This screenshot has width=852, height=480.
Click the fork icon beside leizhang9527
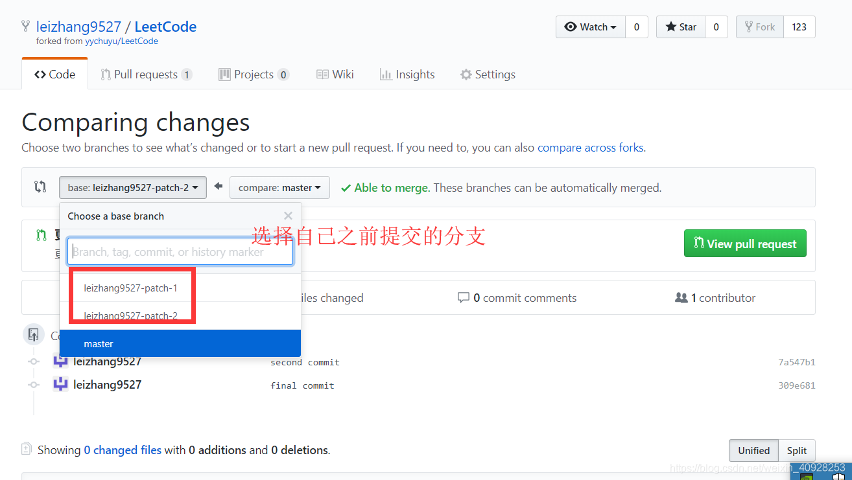pos(25,27)
